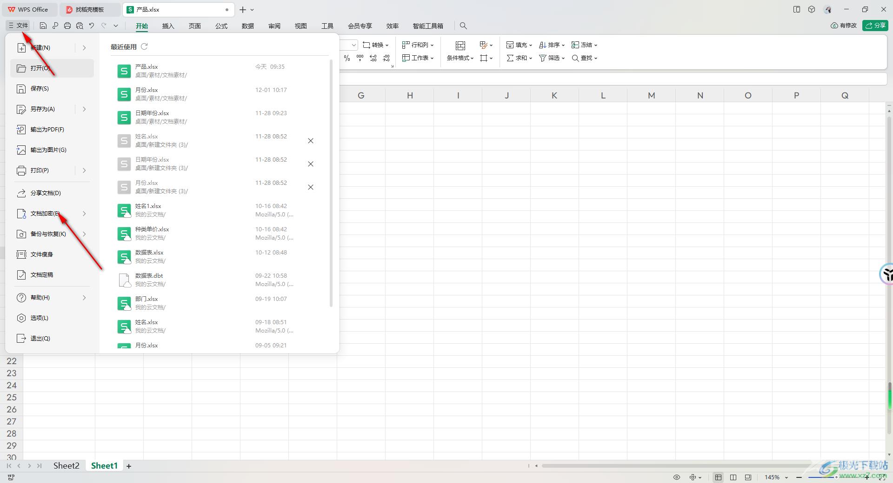Screen dimensions: 893x483
Task: Click the thousands separator icon
Action: tap(360, 58)
